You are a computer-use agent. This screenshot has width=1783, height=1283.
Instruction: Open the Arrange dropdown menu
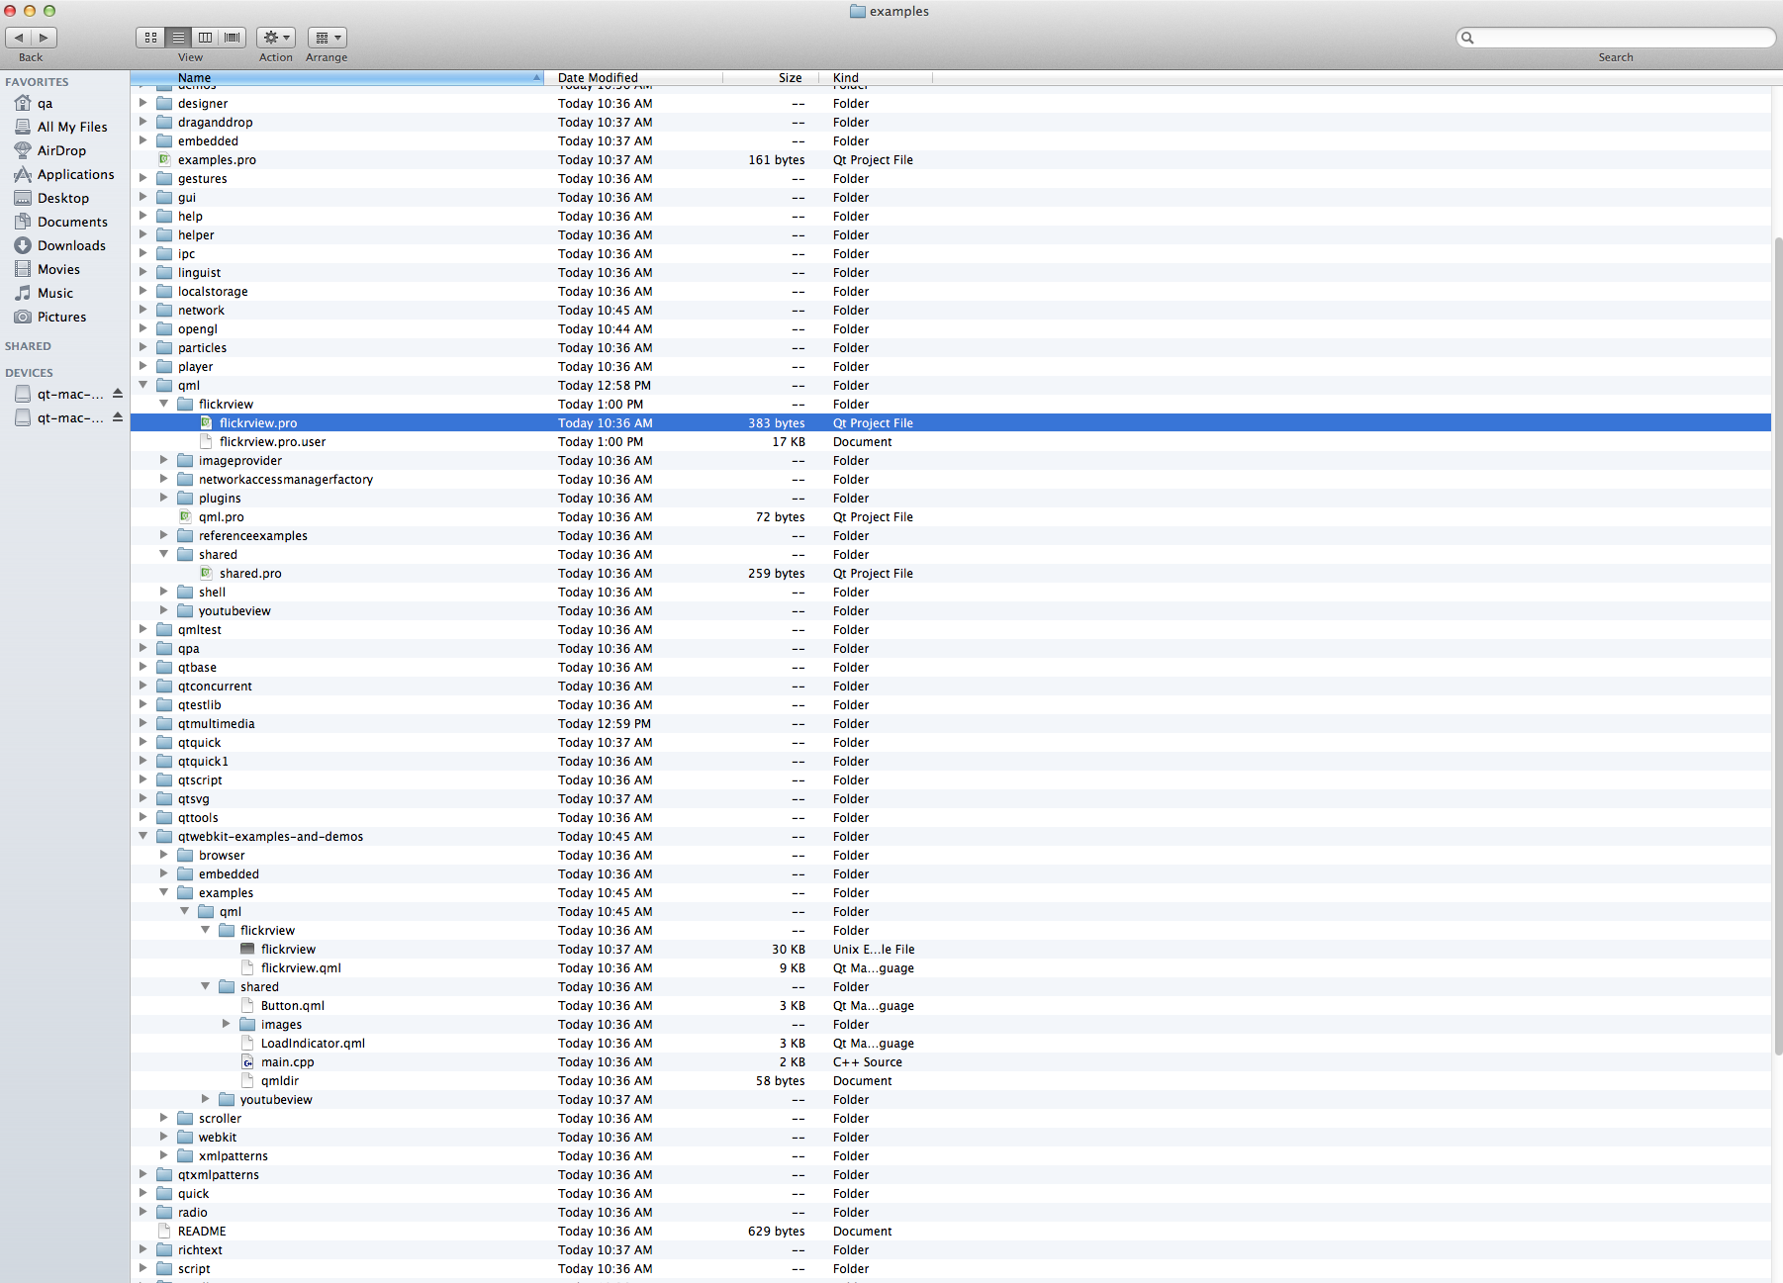(x=327, y=38)
